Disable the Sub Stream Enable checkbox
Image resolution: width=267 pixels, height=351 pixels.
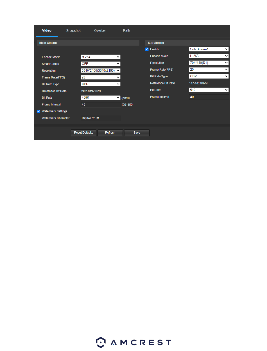pyautogui.click(x=147, y=49)
